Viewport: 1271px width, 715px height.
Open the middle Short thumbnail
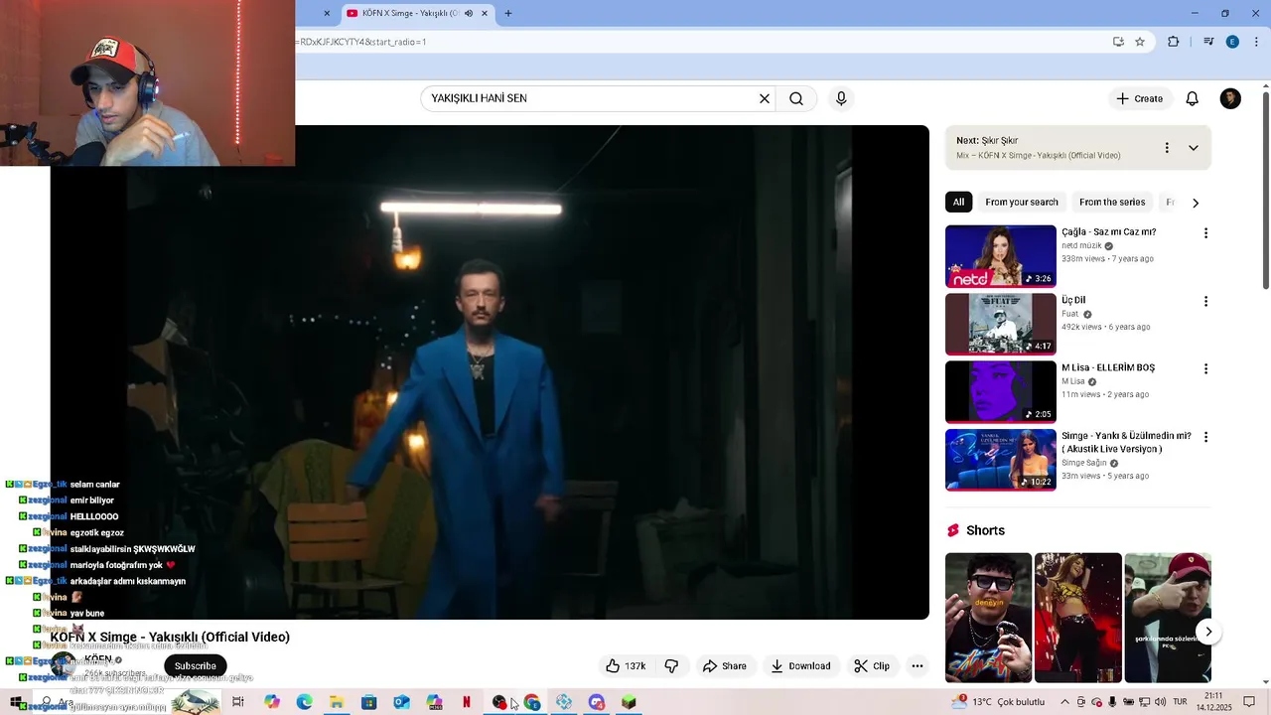(x=1078, y=618)
